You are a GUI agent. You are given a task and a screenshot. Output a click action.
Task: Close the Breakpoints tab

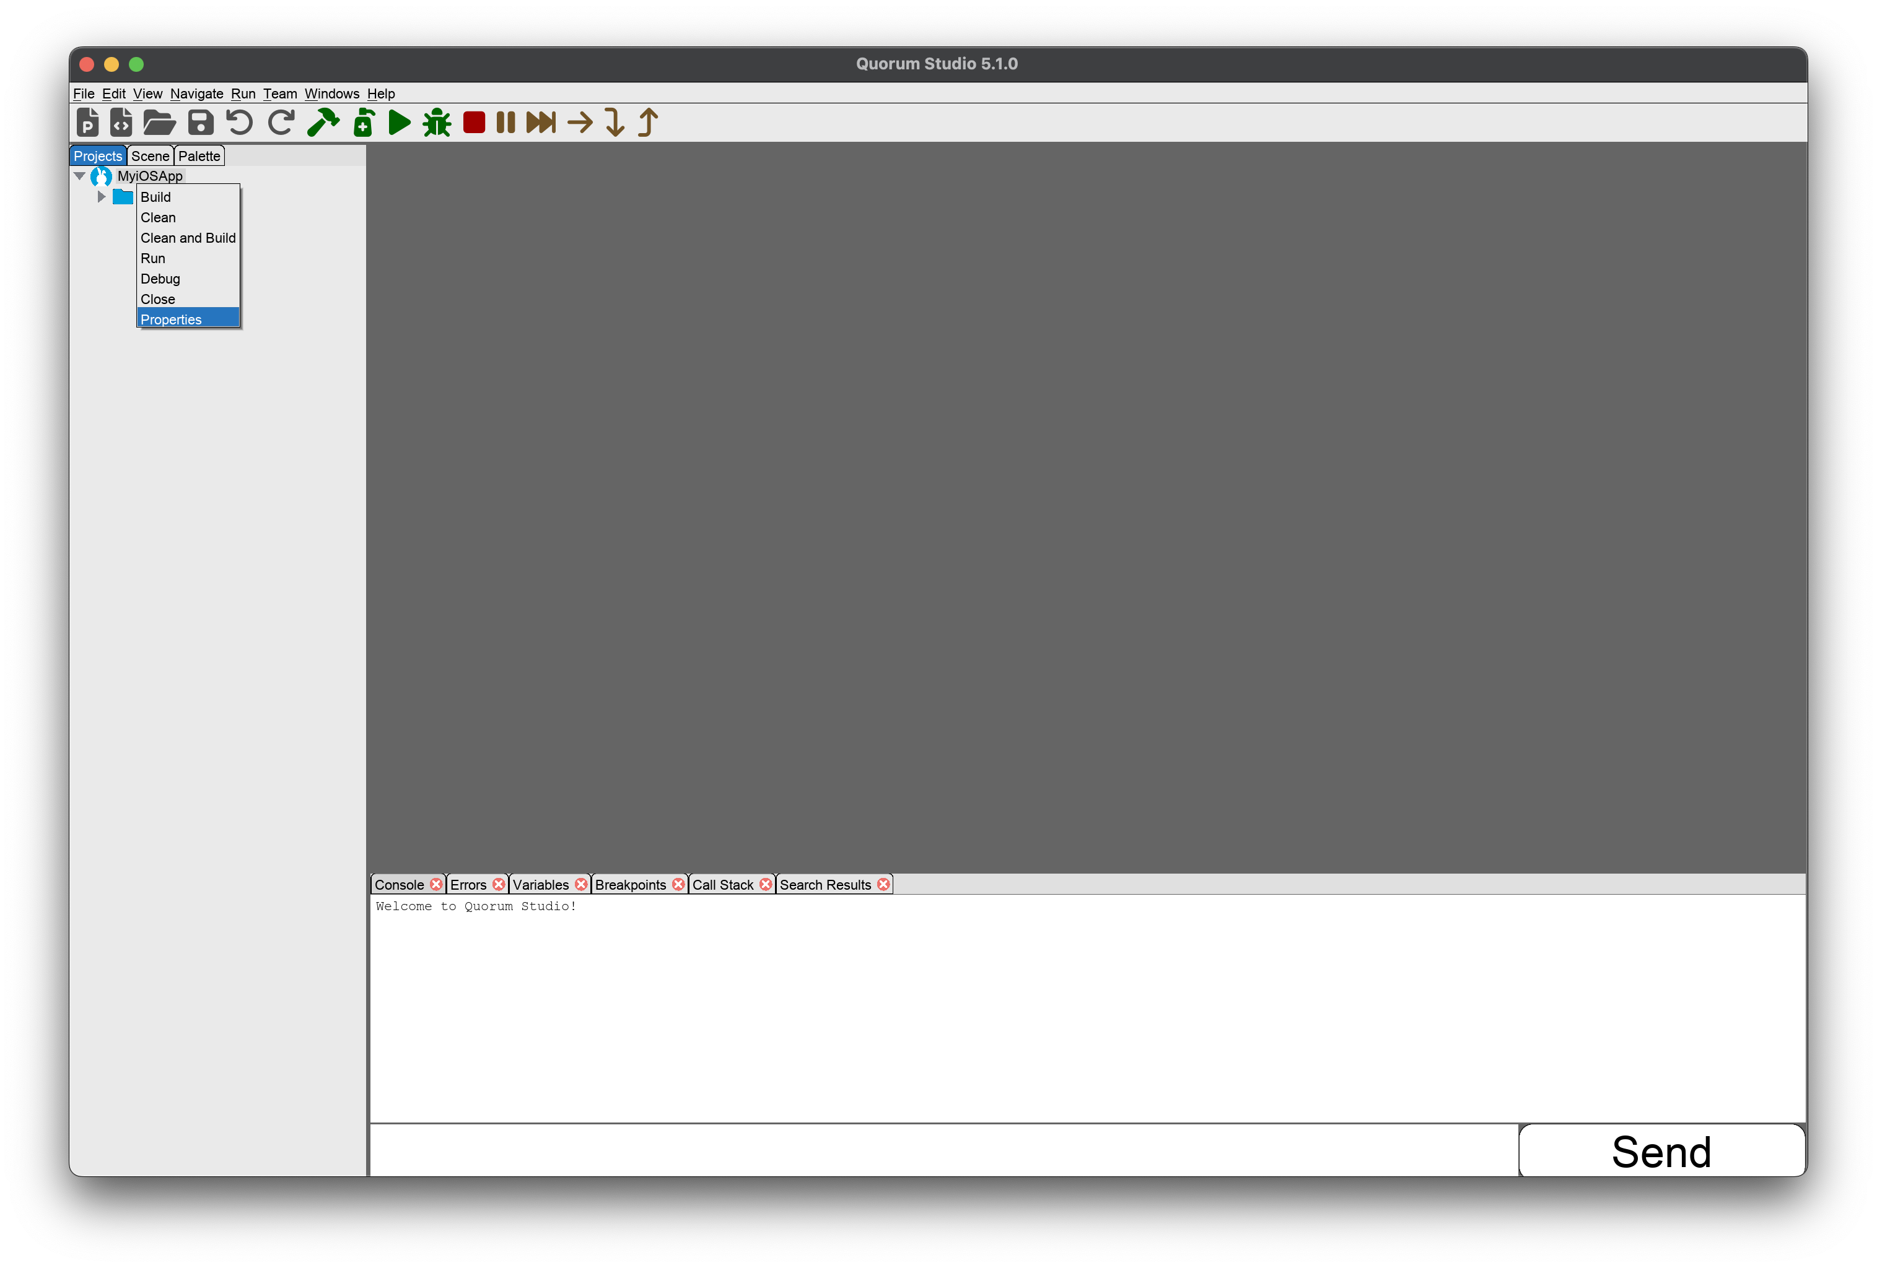pyautogui.click(x=678, y=885)
